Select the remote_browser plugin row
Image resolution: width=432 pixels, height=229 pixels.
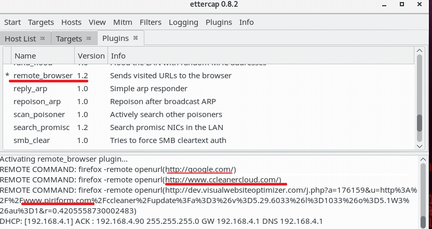click(209, 76)
